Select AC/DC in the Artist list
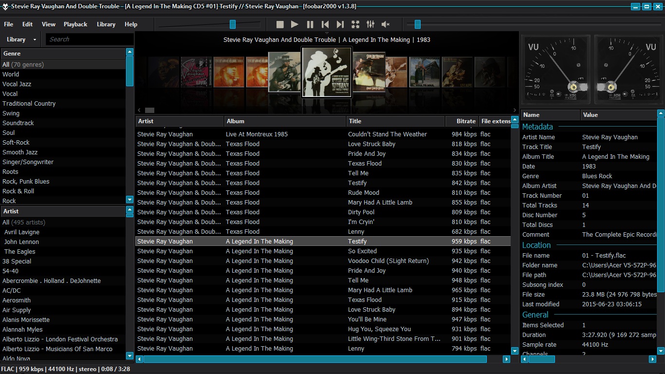Screen dimensions: 665x374 63,291
